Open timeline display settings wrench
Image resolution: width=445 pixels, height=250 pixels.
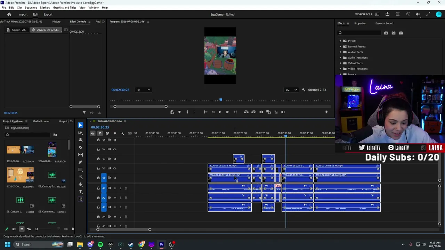tap(122, 133)
